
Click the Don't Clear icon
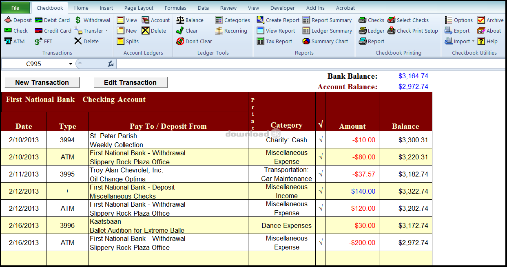(180, 41)
